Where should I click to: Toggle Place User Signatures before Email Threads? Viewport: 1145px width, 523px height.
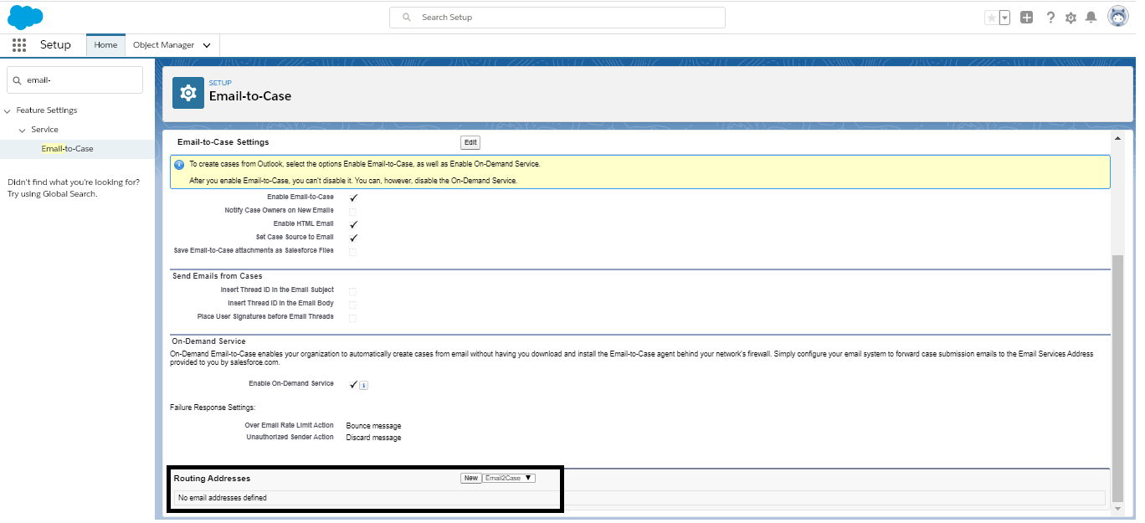click(x=353, y=317)
